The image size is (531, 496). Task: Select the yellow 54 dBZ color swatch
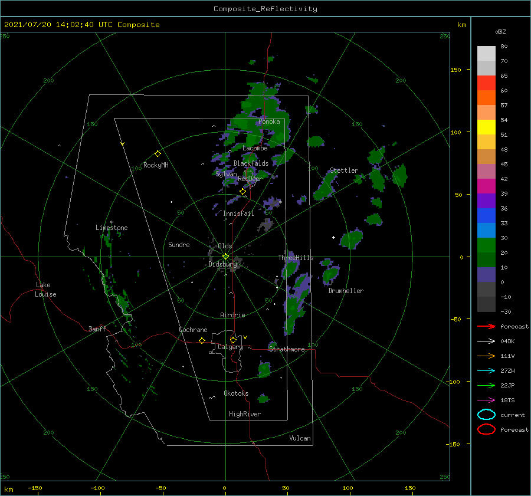click(x=486, y=127)
